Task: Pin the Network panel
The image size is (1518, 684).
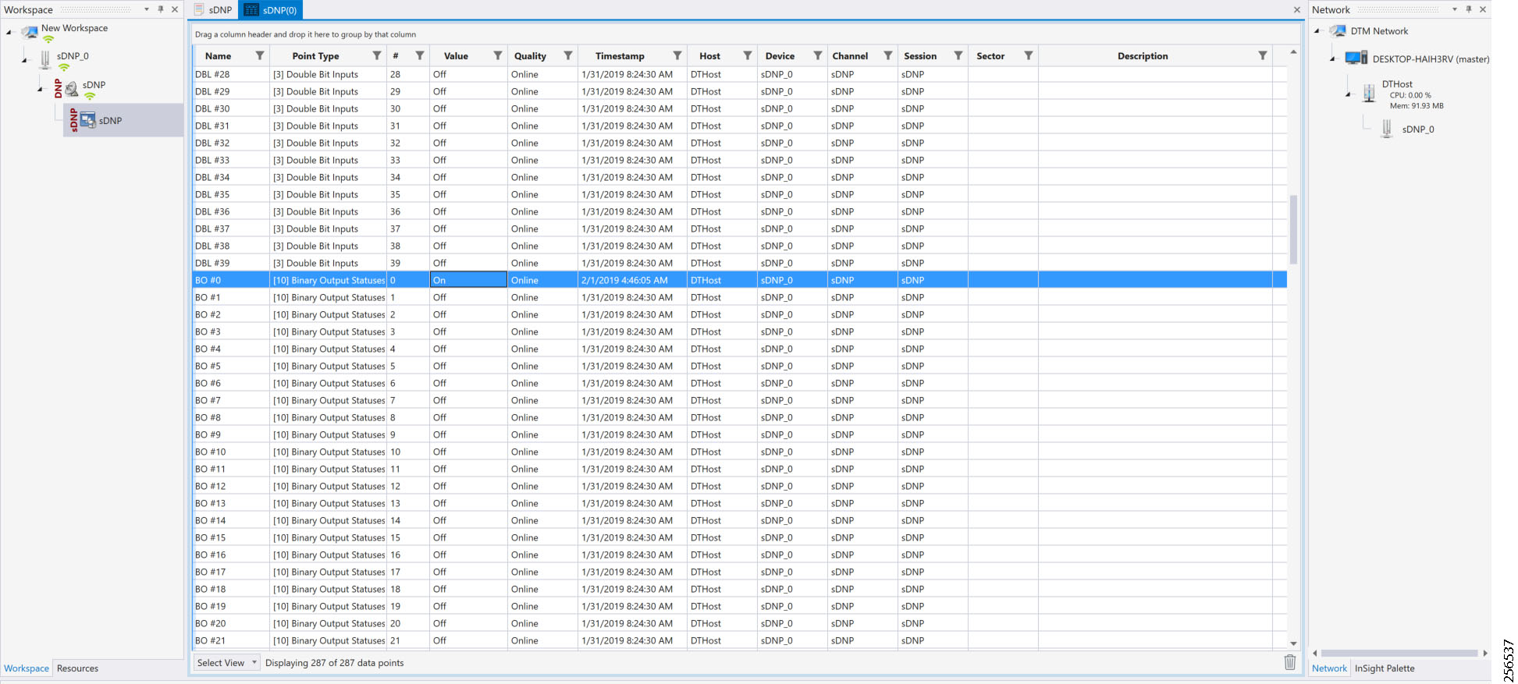Action: point(1469,9)
